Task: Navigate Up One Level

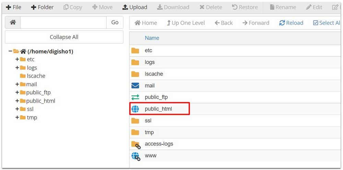Action: click(x=186, y=23)
